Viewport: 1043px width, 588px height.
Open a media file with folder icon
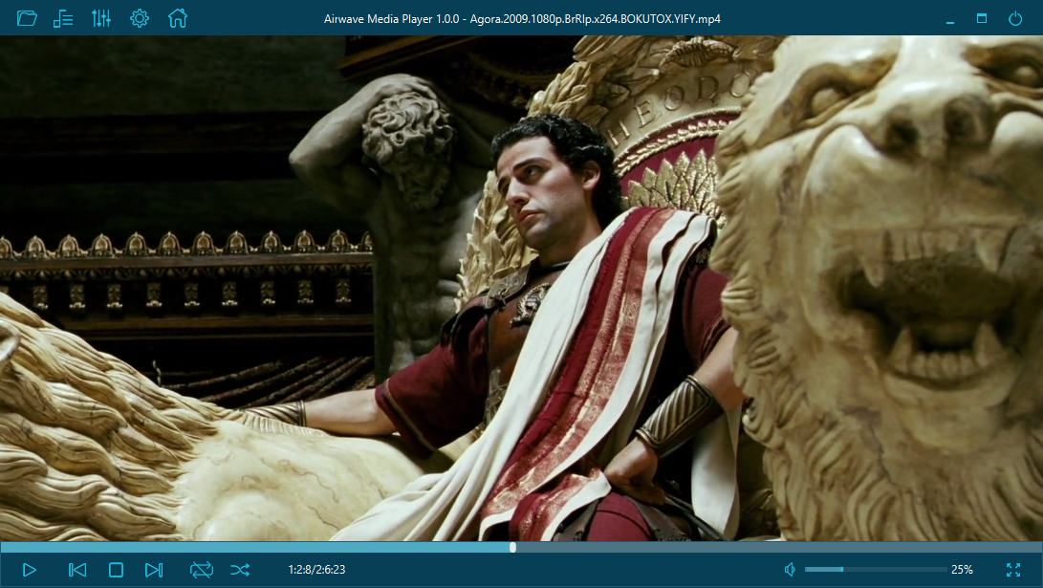[27, 18]
